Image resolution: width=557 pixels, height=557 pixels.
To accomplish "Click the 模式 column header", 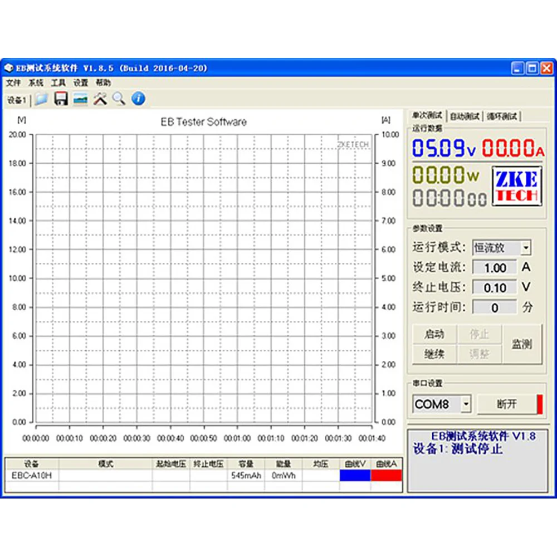I will pyautogui.click(x=105, y=463).
